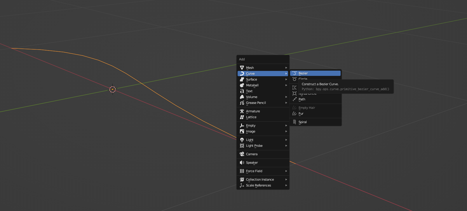Screen dimensions: 467x211
Task: Expand the Force Field submenu arrow
Action: click(286, 171)
